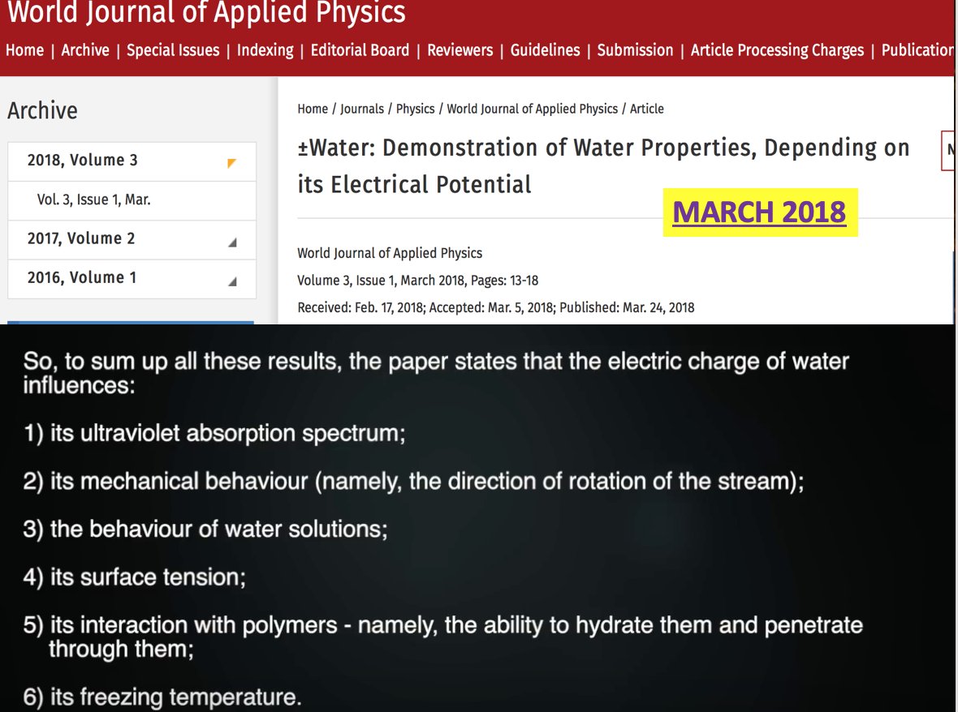Open Article Processing Charges page
The height and width of the screenshot is (712, 958).
[x=777, y=50]
